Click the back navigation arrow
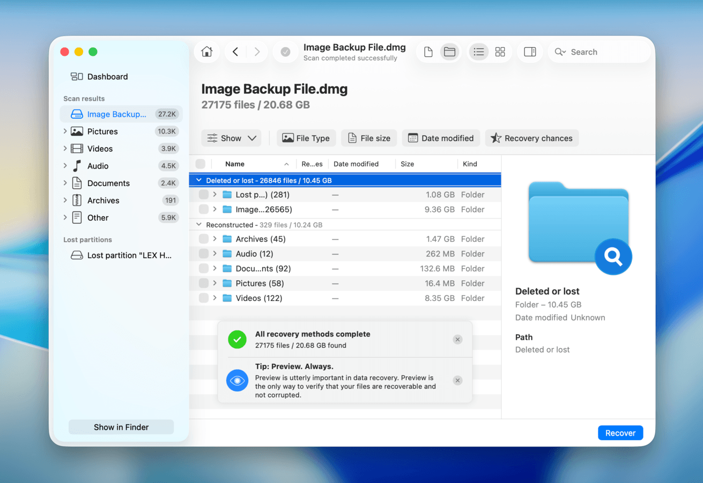703x483 pixels. pos(235,52)
